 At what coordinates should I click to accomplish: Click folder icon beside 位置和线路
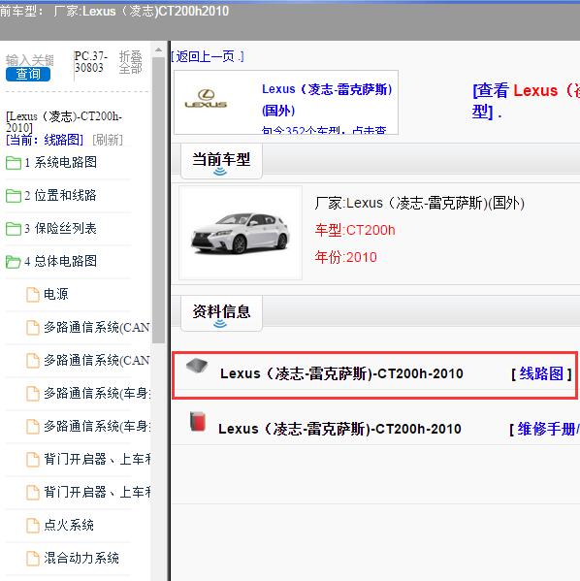(14, 196)
